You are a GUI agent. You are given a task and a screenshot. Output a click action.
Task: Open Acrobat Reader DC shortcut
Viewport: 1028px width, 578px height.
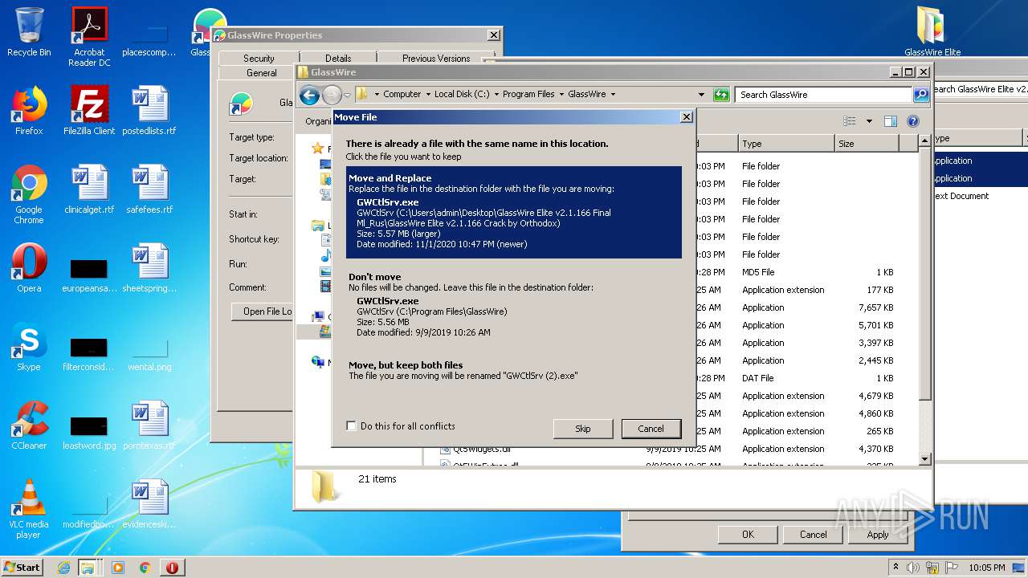coord(89,37)
